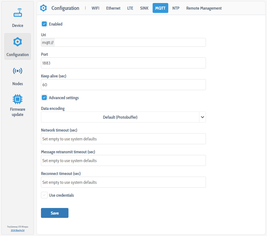
Task: Open the Remote Management tab
Action: click(x=204, y=8)
